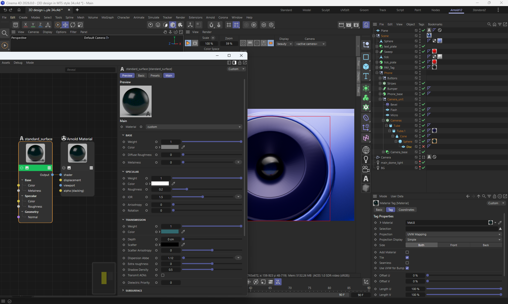Select the Scale tool
This screenshot has width=508, height=304.
pyautogui.click(x=80, y=25)
